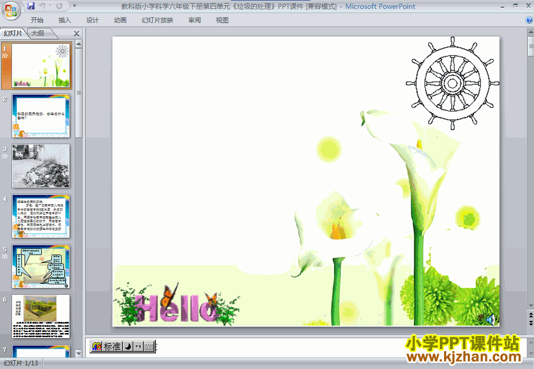Open PowerPoint Help question mark icon
Image resolution: width=534 pixels, height=369 pixels.
click(x=529, y=20)
